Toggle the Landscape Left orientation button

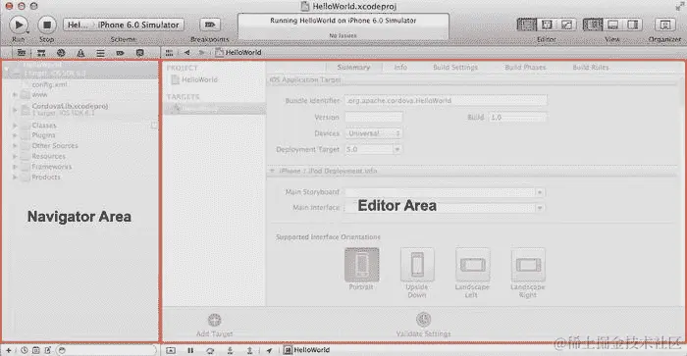pyautogui.click(x=472, y=265)
